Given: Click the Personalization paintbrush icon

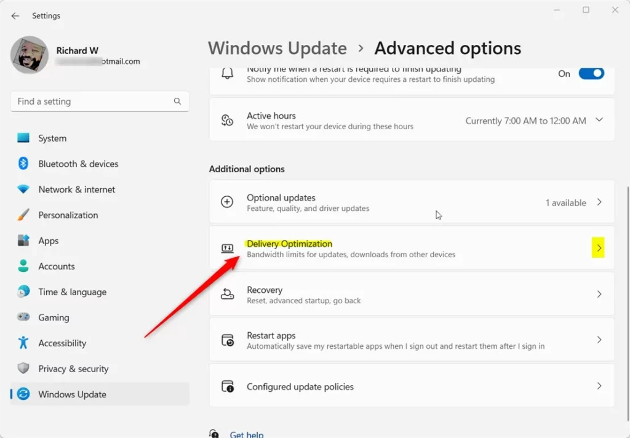Looking at the screenshot, I should 23,215.
